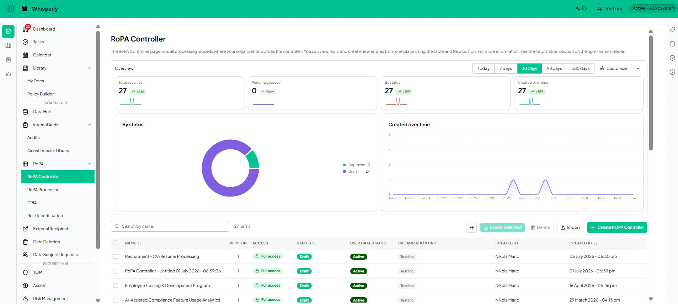
Task: Switch organization via Test Inc selector
Action: click(x=609, y=9)
